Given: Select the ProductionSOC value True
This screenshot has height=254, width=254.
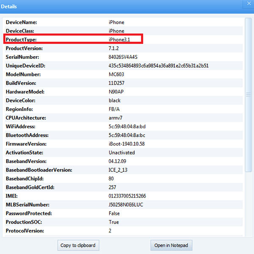Looking at the screenshot, I should pyautogui.click(x=114, y=222).
